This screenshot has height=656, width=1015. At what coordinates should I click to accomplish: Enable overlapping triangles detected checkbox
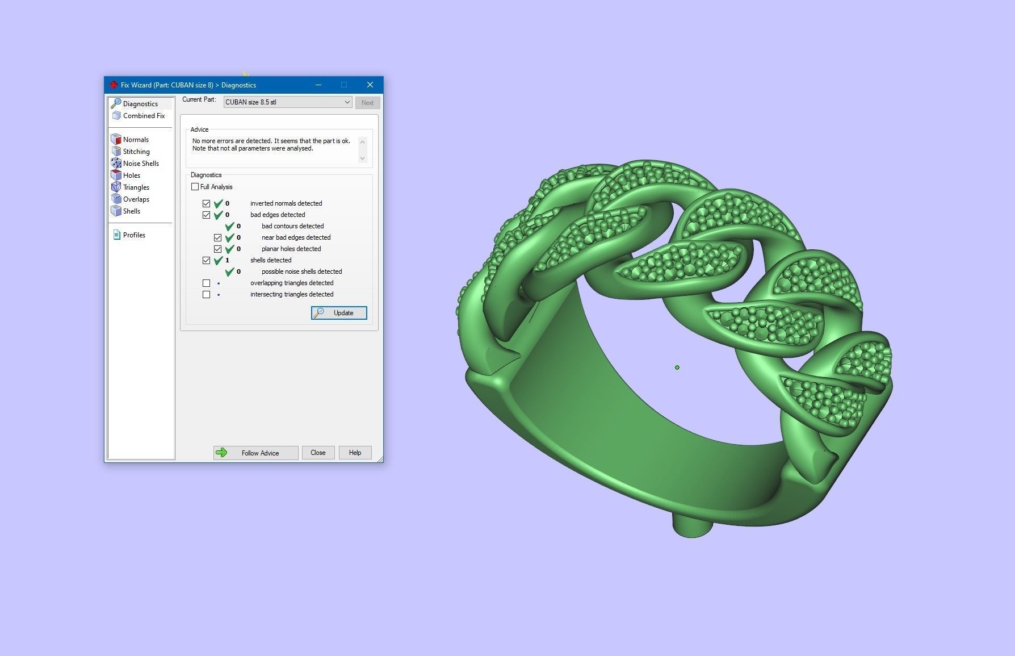[x=206, y=283]
